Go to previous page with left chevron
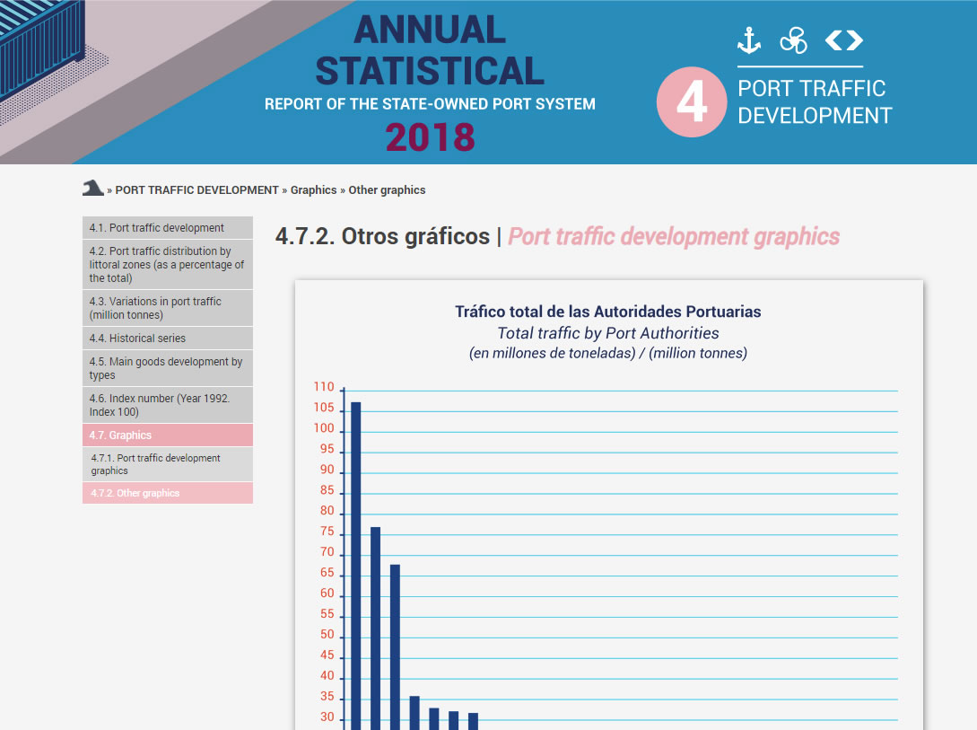The height and width of the screenshot is (730, 977). click(833, 40)
